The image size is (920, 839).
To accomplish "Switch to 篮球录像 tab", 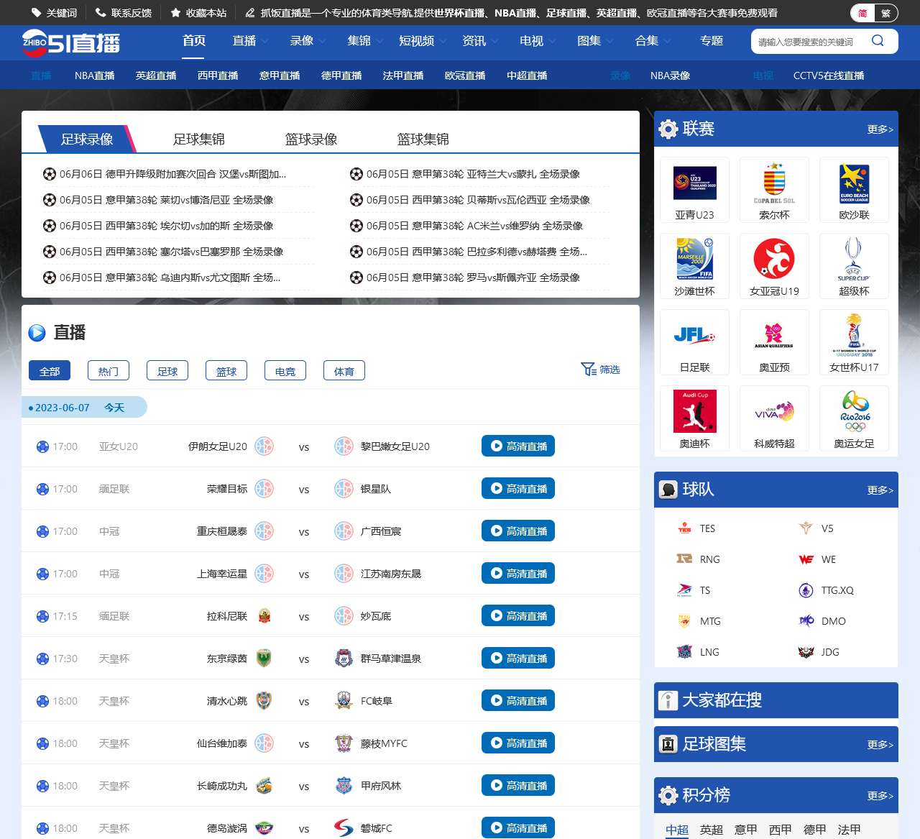I will pyautogui.click(x=311, y=139).
